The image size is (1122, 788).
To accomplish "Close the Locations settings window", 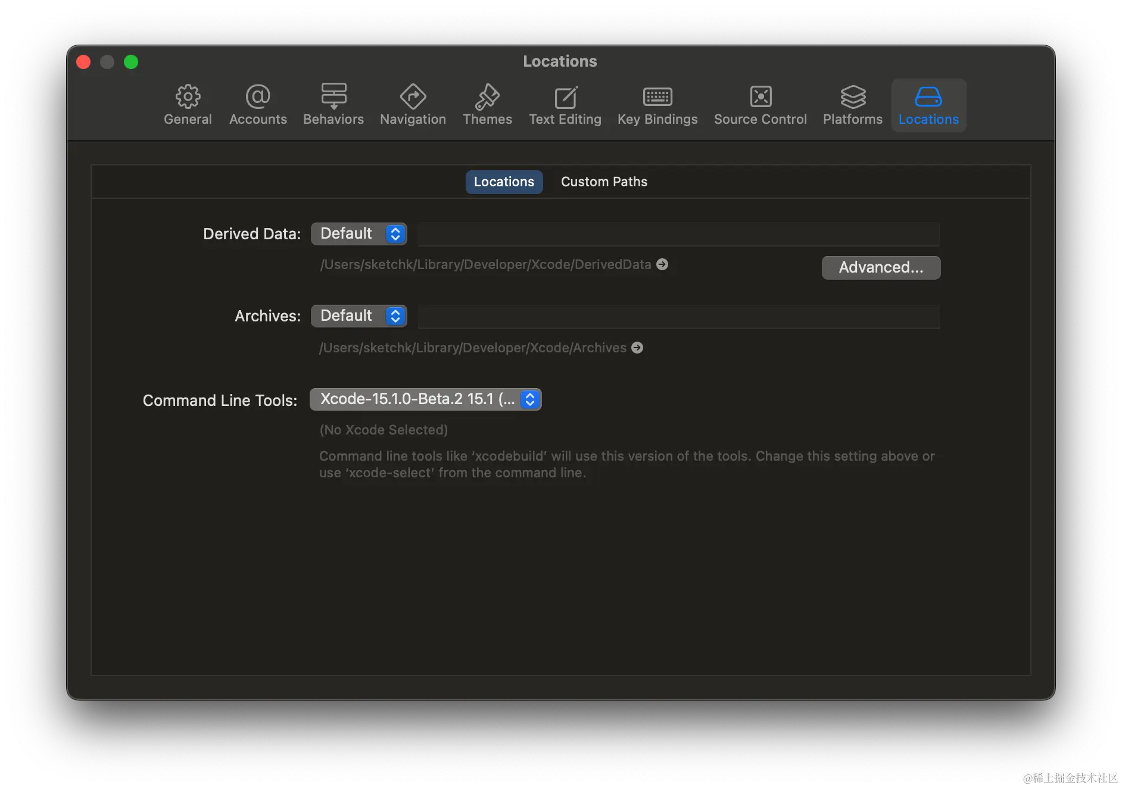I will coord(83,62).
